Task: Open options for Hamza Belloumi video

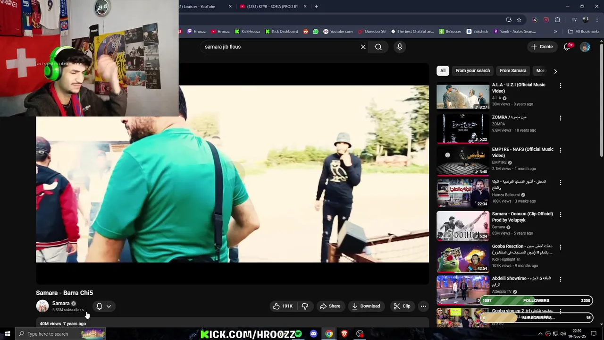Action: [560, 182]
